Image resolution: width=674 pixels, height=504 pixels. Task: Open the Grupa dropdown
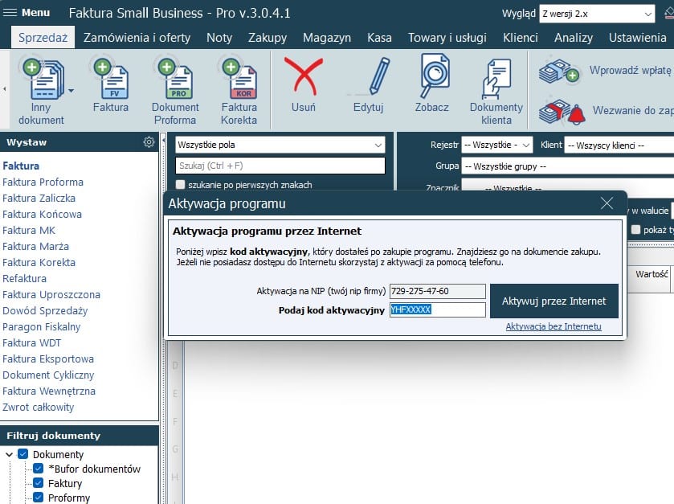567,166
